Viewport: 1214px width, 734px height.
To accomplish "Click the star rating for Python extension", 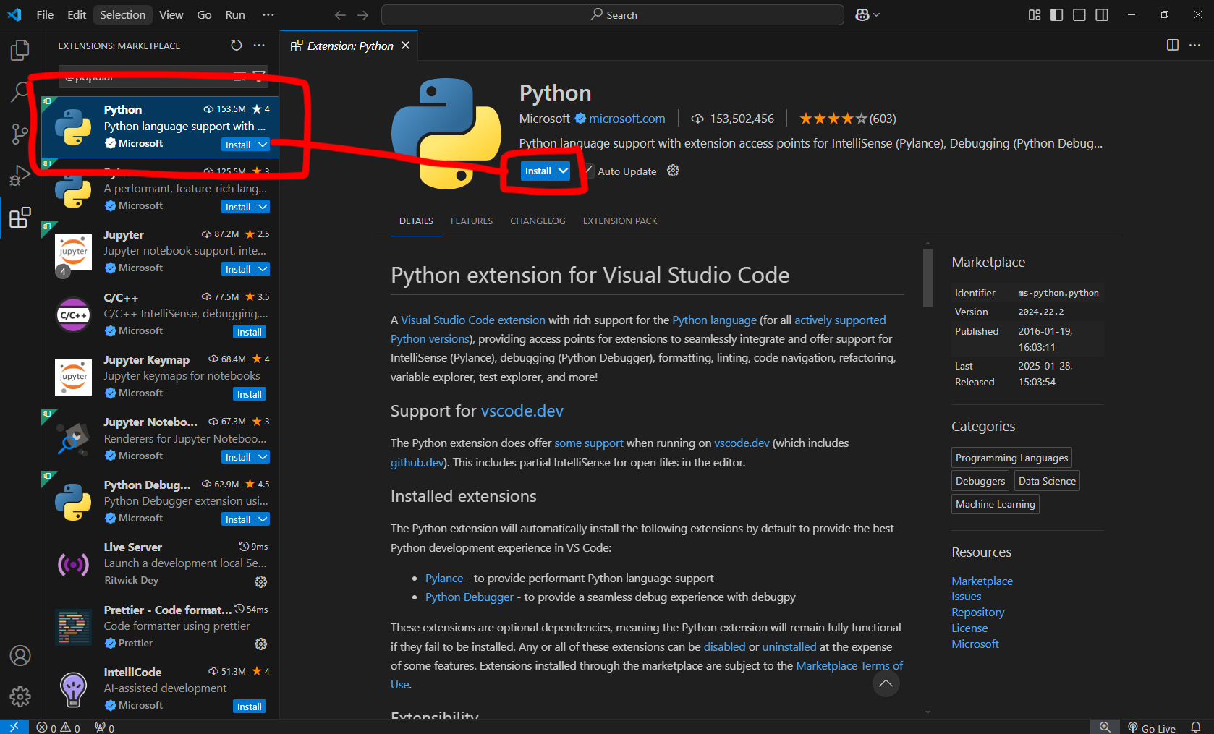I will coord(833,119).
